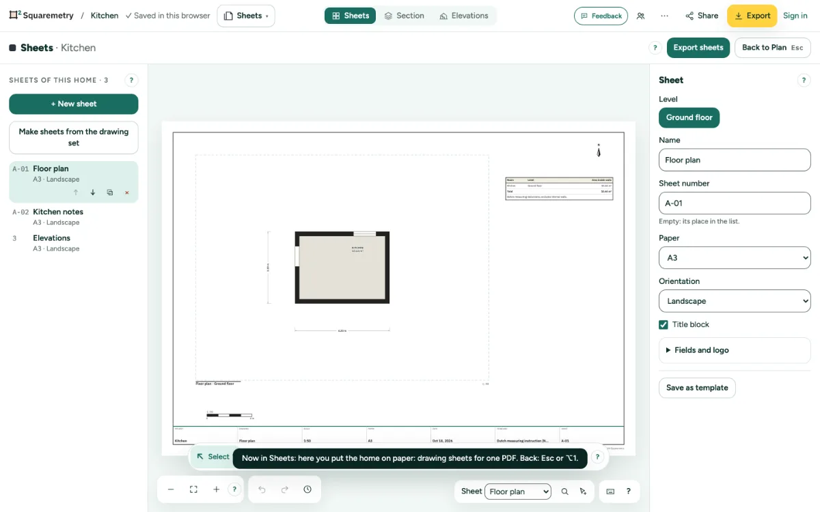Click the horizontal dimension line below room
Image resolution: width=820 pixels, height=512 pixels.
(x=342, y=330)
